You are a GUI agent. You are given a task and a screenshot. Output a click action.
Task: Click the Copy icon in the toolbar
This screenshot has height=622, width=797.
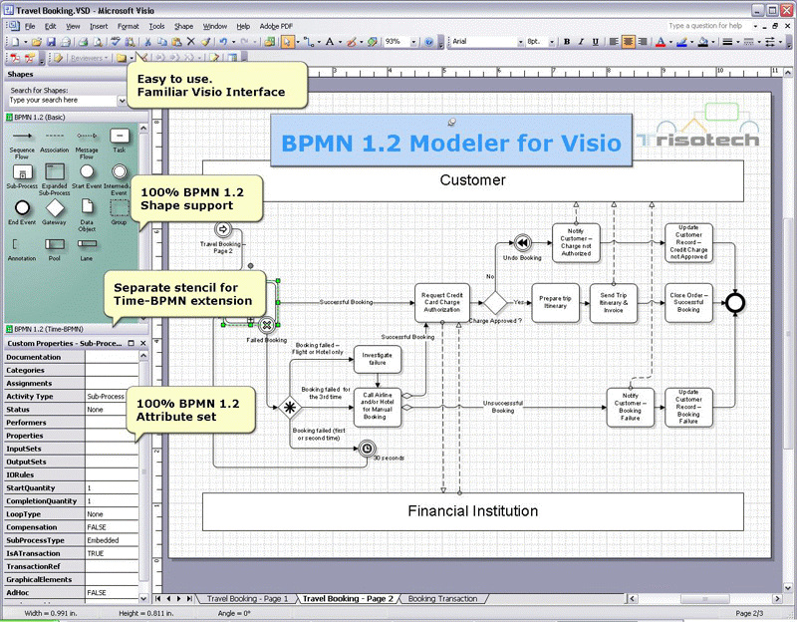[x=162, y=42]
